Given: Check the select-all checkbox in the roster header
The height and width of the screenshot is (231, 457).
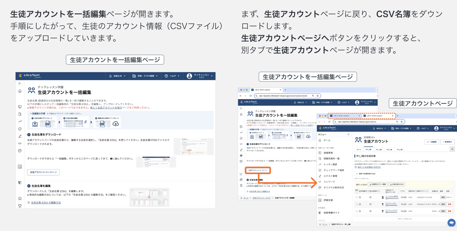Looking at the screenshot, I should (357, 192).
